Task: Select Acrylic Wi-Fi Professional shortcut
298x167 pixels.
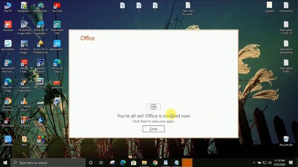Action: (x=41, y=47)
